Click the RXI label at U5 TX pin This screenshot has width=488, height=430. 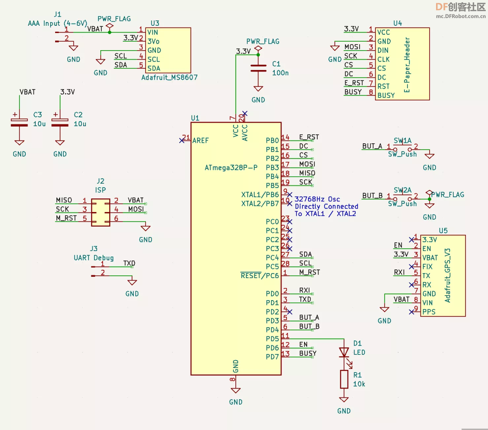pyautogui.click(x=399, y=273)
